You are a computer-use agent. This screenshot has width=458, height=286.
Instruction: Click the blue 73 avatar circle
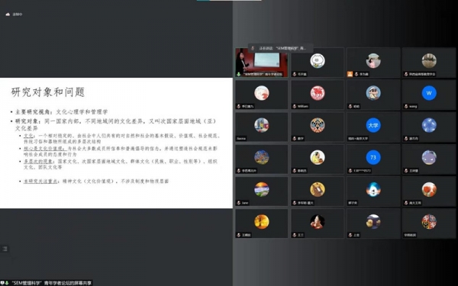coord(373,157)
